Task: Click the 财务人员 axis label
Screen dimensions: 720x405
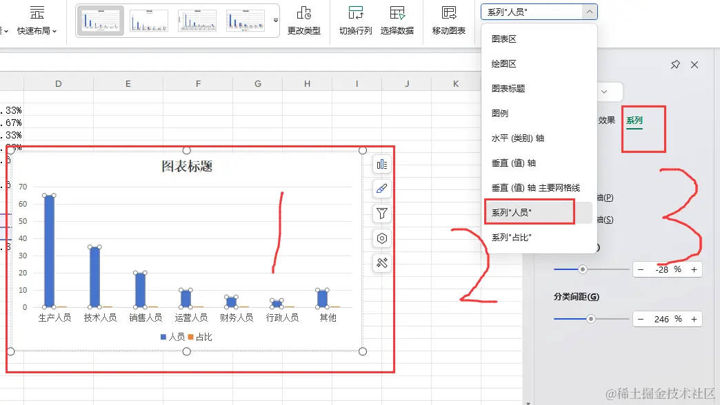Action: click(237, 318)
